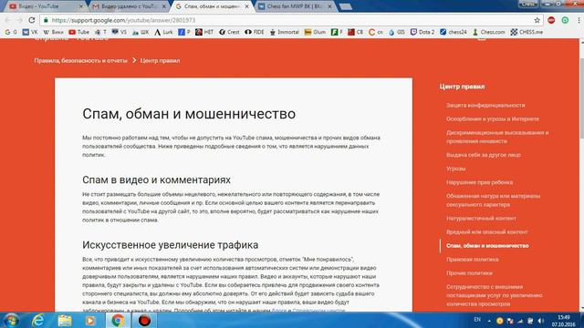This screenshot has width=584, height=328.
Task: Open the ШК bookmark
Action: pyautogui.click(x=141, y=32)
